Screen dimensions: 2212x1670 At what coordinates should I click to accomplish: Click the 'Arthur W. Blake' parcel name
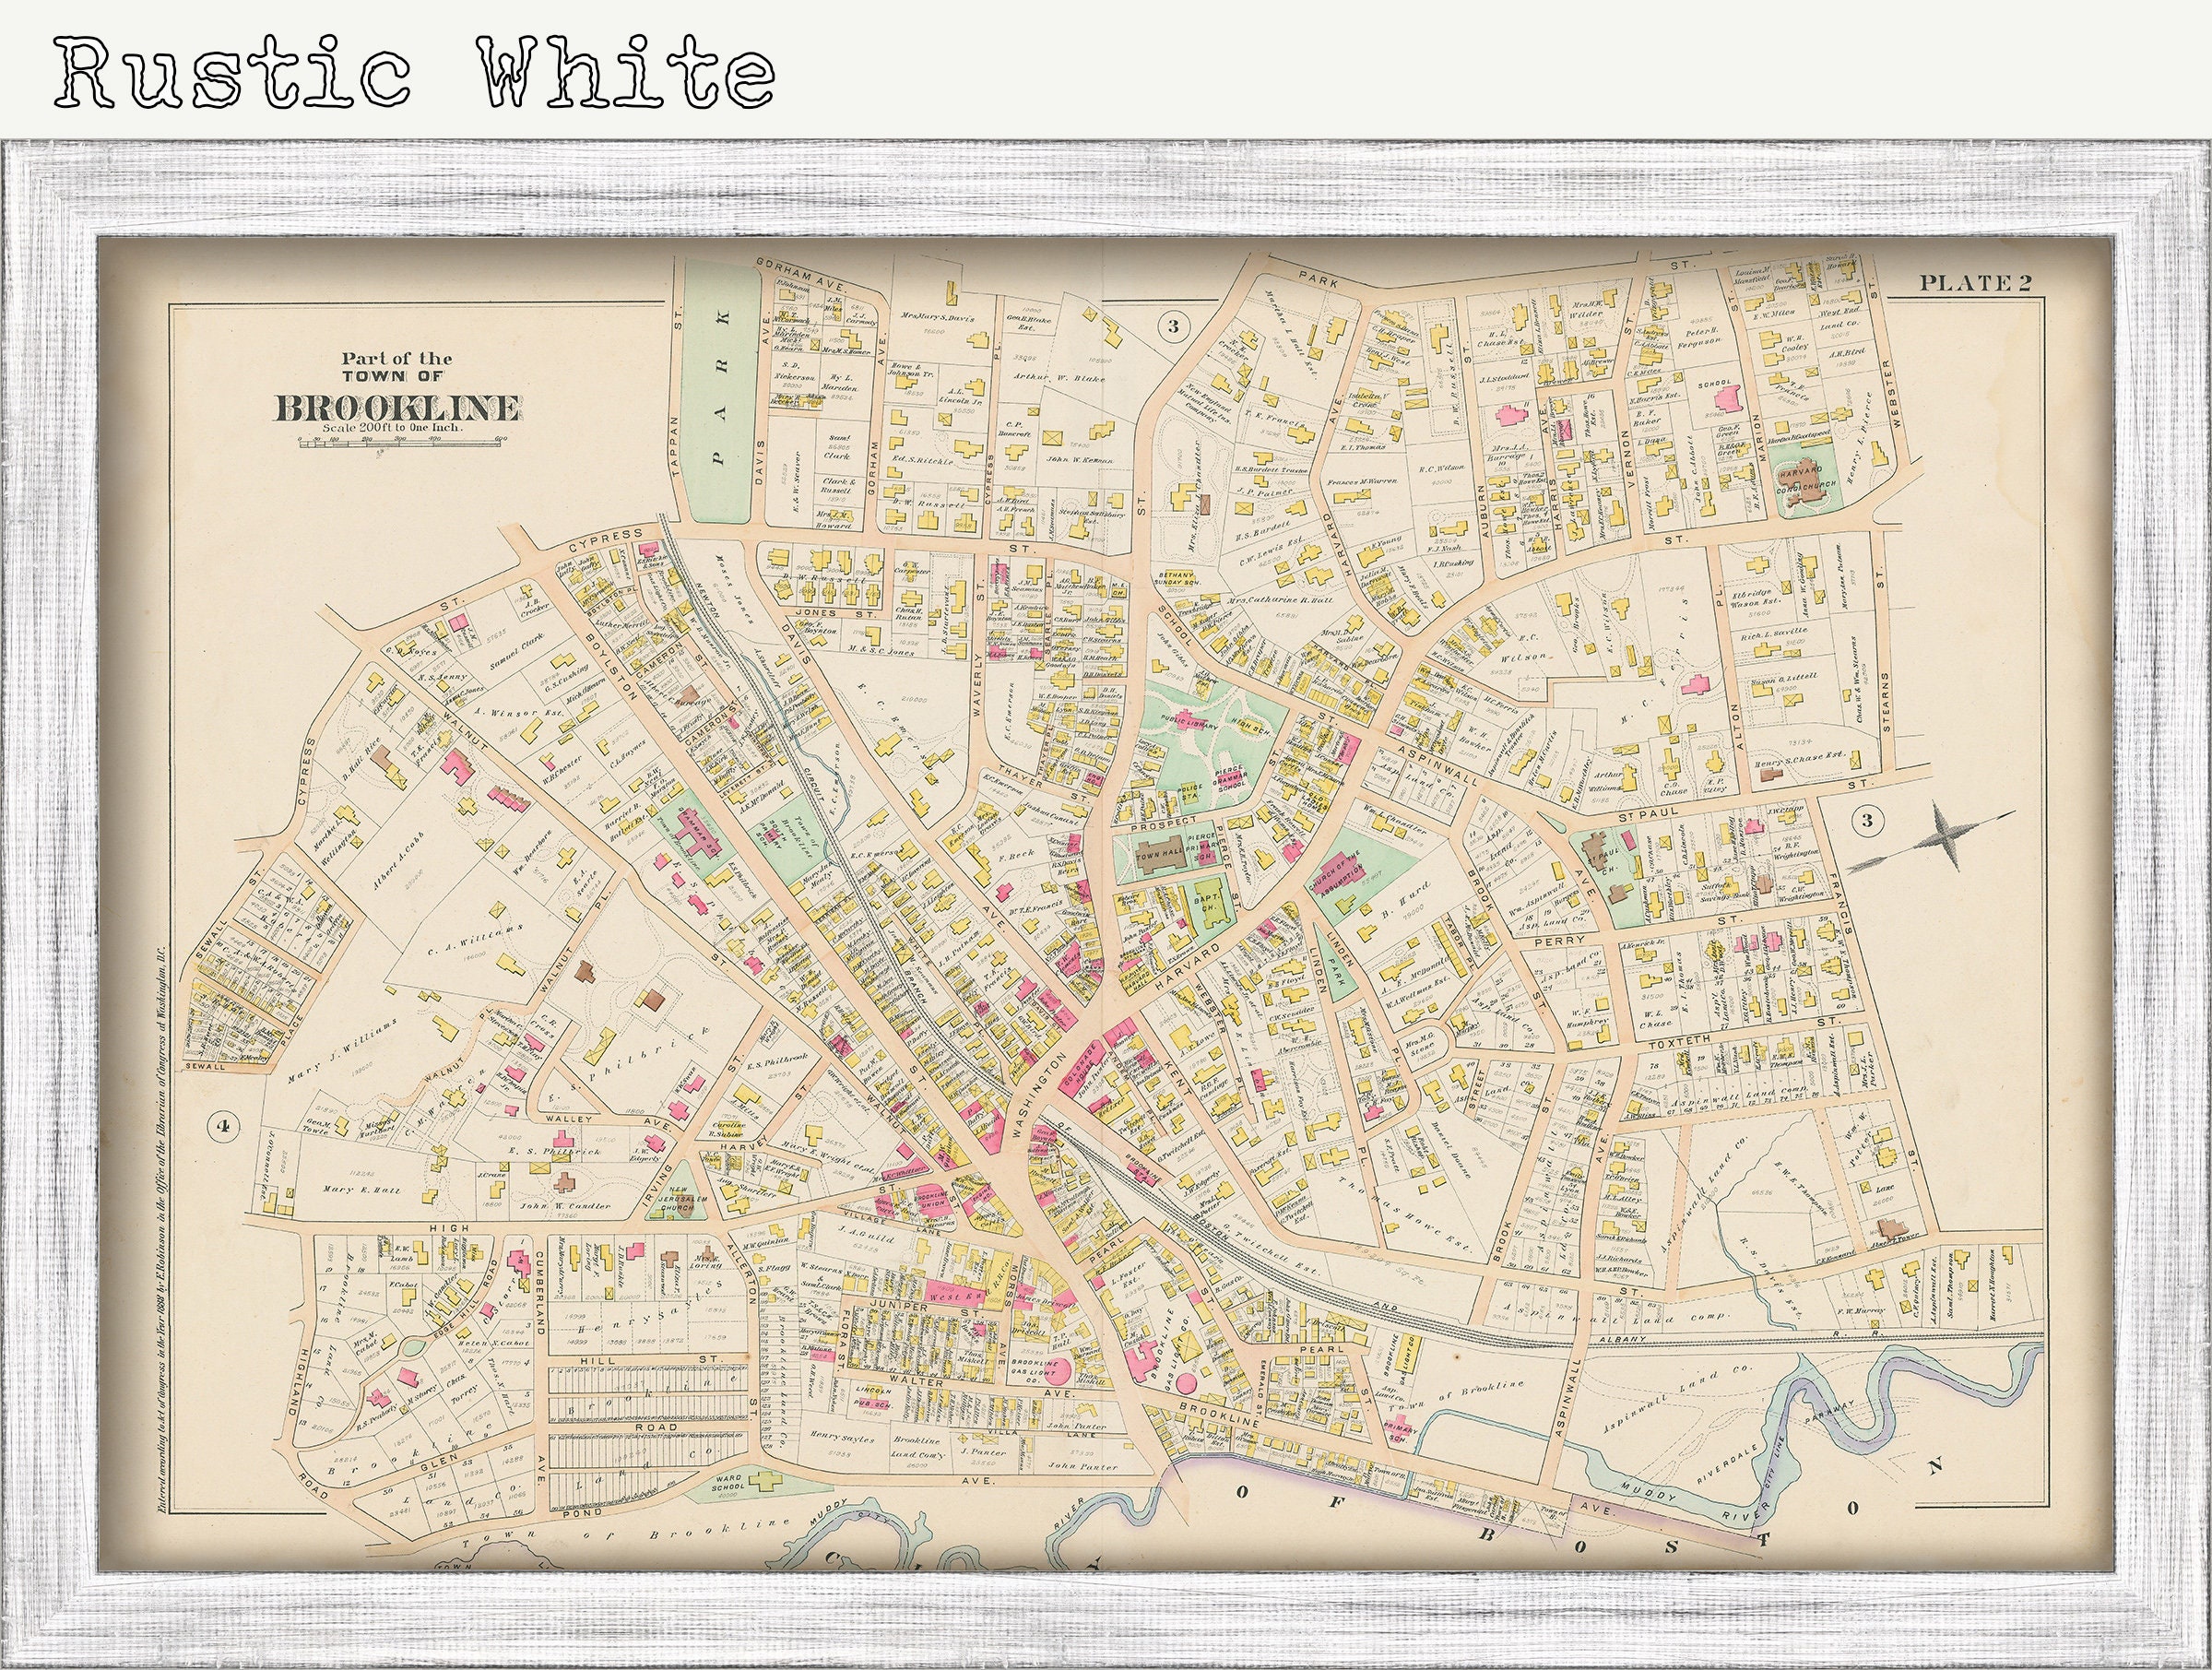(x=1061, y=377)
